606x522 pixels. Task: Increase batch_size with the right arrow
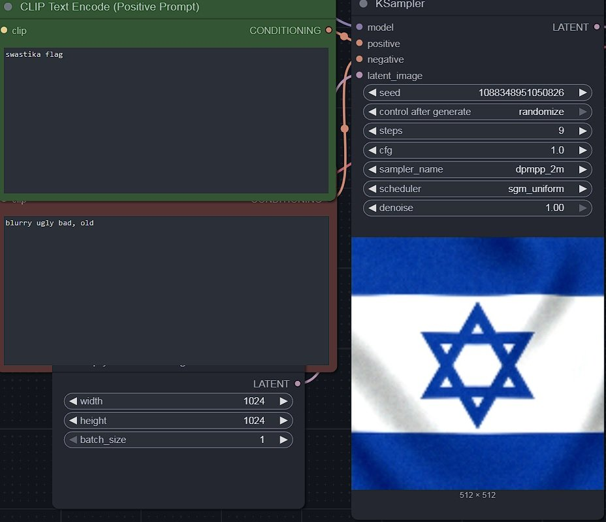click(x=283, y=440)
